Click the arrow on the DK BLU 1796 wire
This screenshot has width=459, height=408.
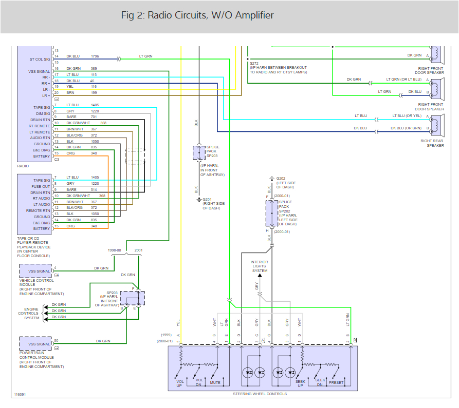coord(119,57)
